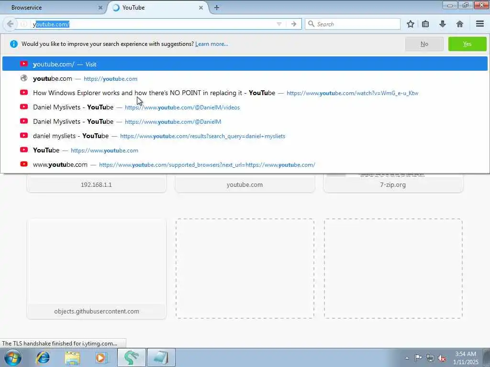
Task: Launch Internet Explorer from taskbar
Action: [43, 357]
